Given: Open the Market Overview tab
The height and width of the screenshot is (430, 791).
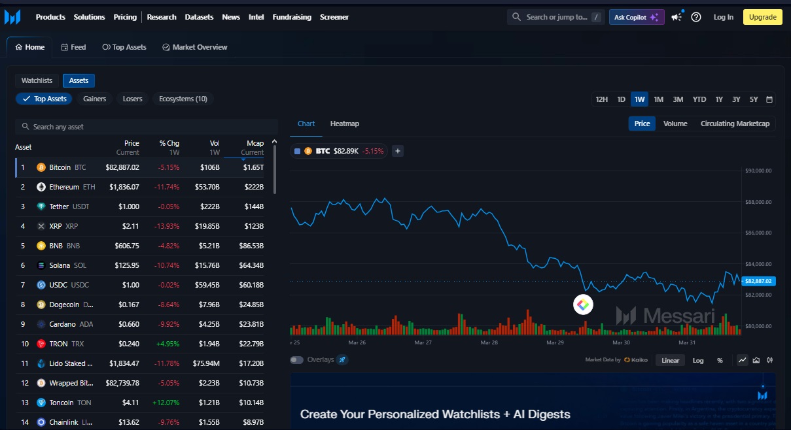Looking at the screenshot, I should pyautogui.click(x=195, y=47).
